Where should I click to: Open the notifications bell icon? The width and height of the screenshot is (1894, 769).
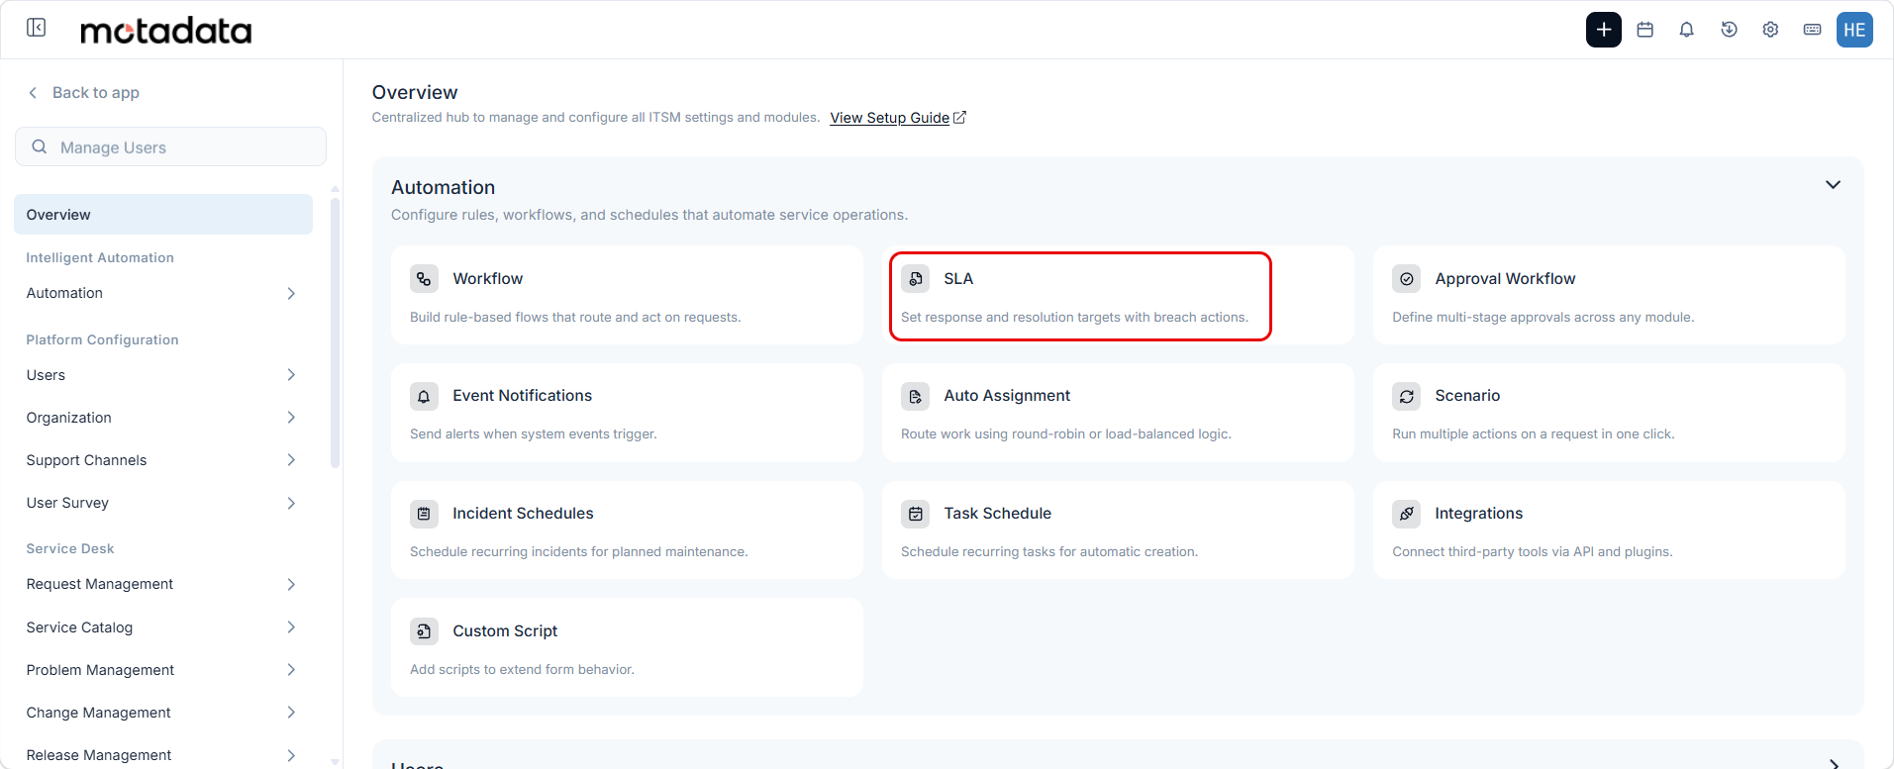point(1687,30)
